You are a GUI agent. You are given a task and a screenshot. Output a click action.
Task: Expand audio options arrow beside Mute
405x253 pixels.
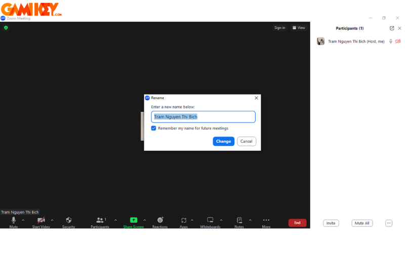(23, 220)
